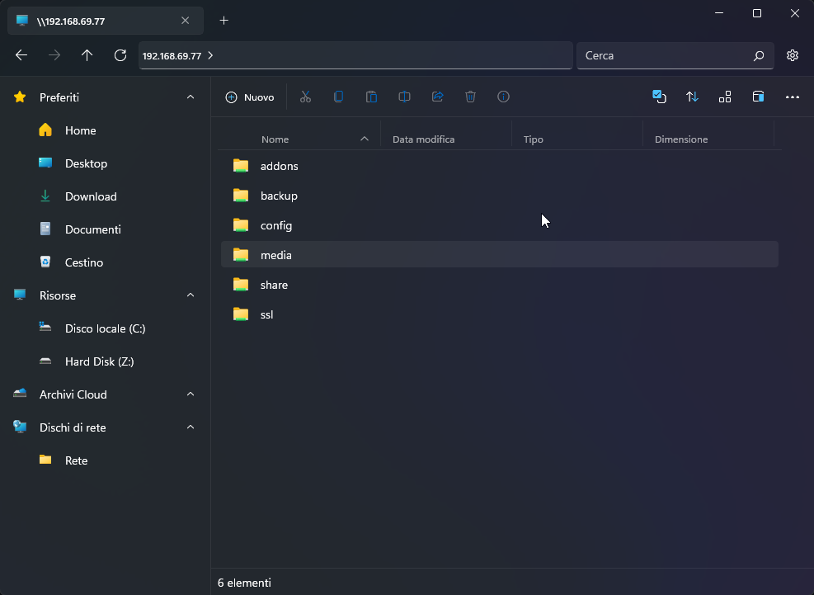Screen dimensions: 814x595
Task: Collapse the Dischi di rete chevron
Action: click(x=191, y=427)
